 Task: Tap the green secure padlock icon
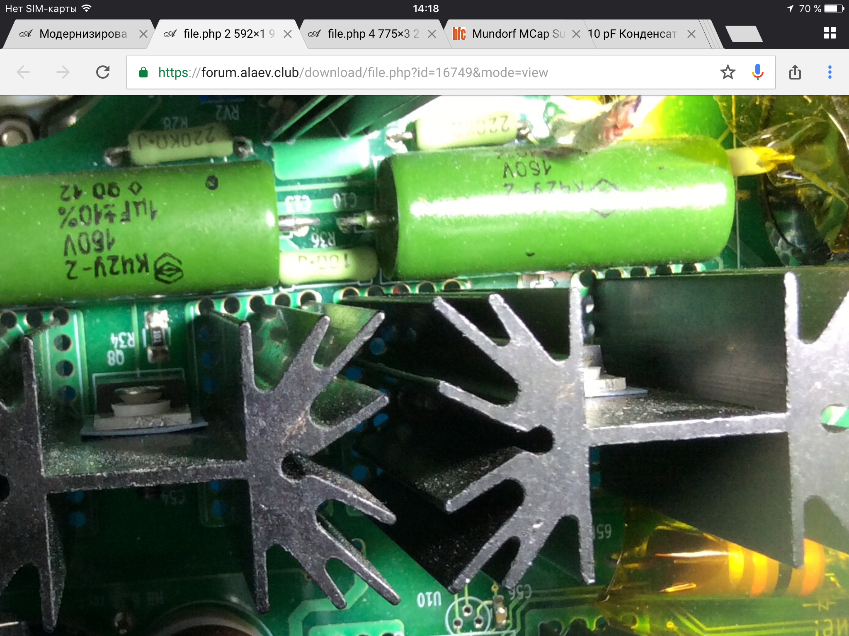[143, 72]
